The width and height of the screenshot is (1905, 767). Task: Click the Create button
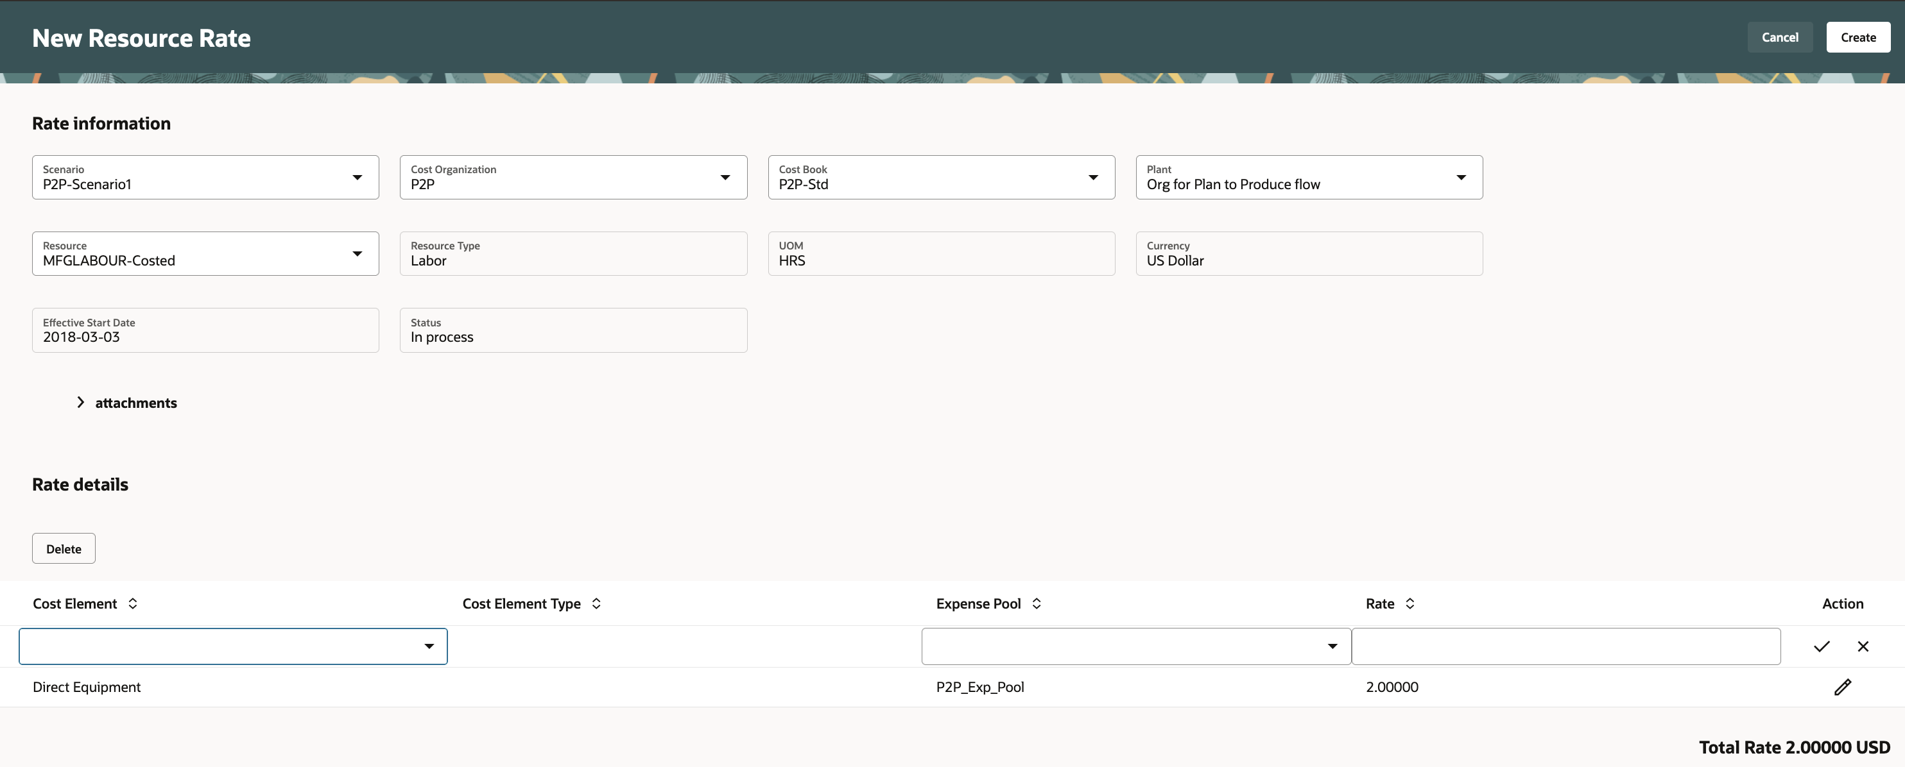click(1857, 38)
